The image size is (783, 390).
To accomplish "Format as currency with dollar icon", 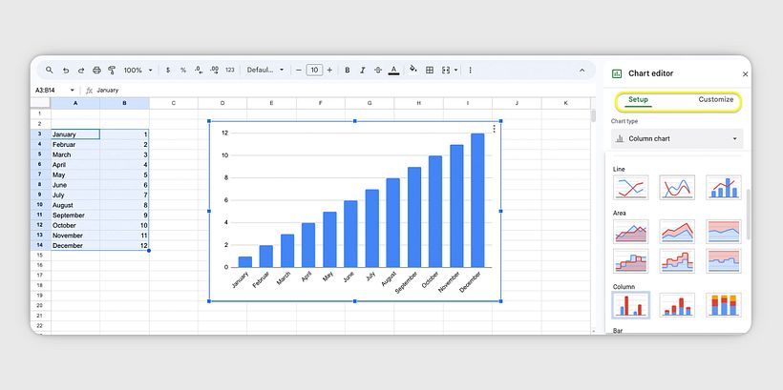I will [168, 71].
